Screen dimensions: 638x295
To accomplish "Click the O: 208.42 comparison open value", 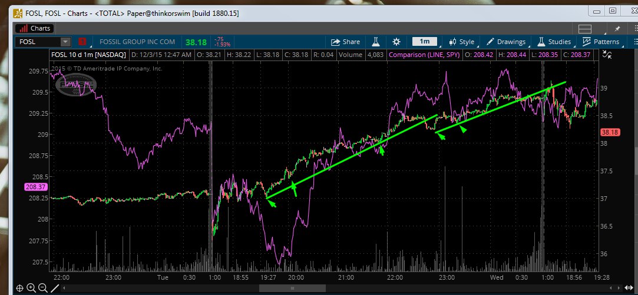I will click(478, 55).
